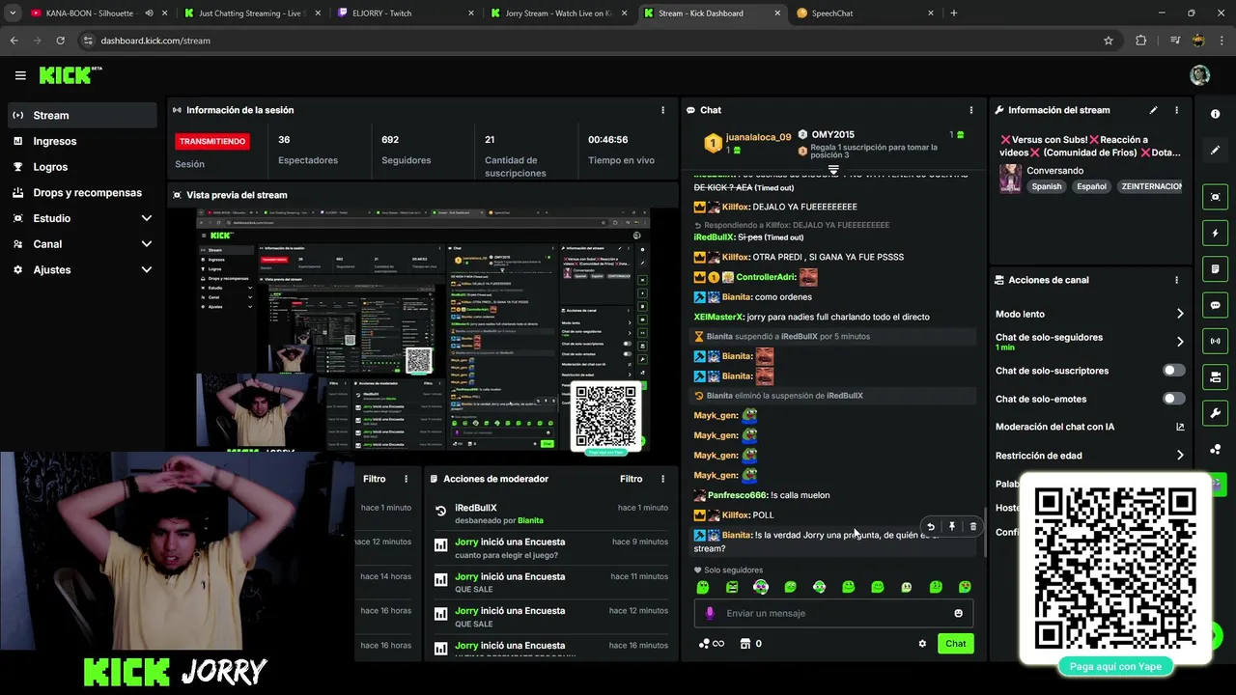Toggle the notes document icon in right toolbar

point(1215,268)
